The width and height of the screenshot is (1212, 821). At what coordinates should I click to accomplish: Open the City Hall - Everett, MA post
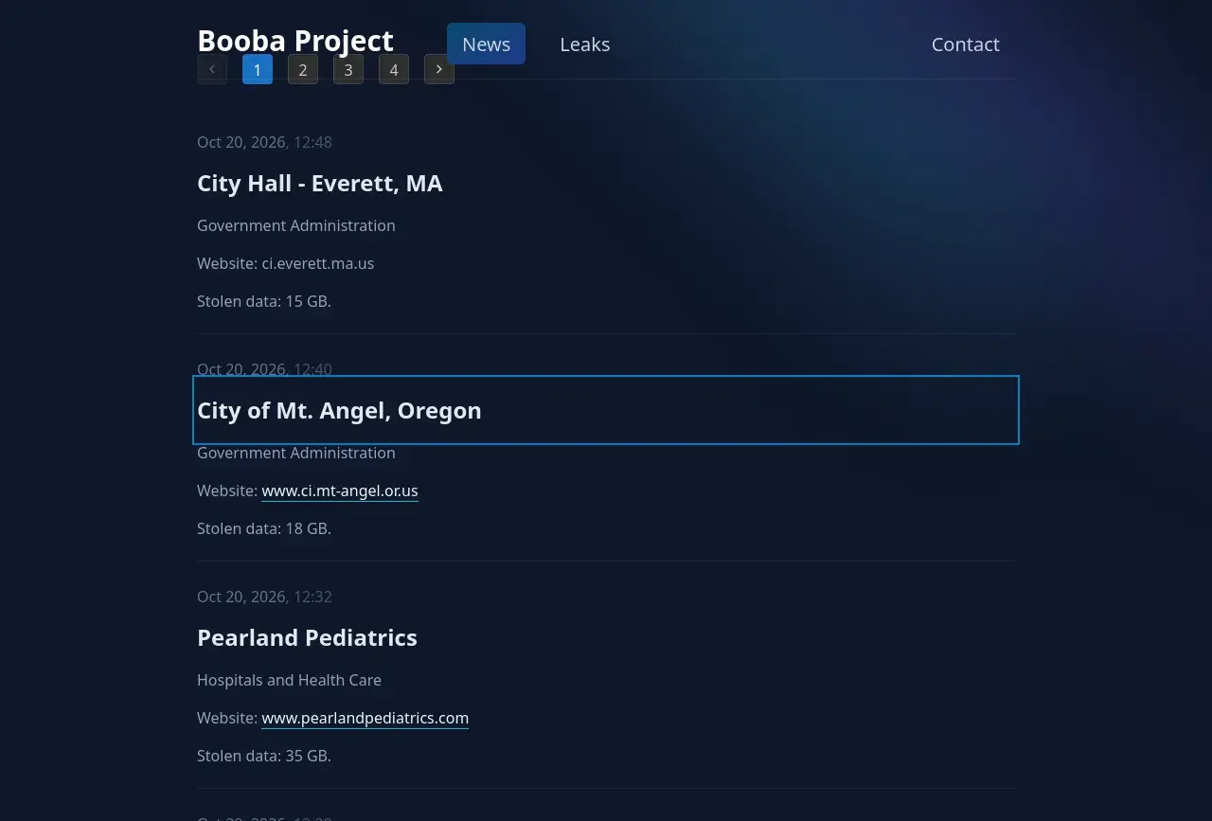[x=320, y=183]
